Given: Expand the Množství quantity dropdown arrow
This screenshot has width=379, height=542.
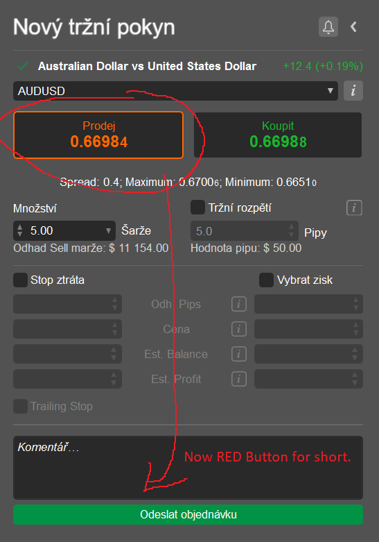Looking at the screenshot, I should tap(108, 230).
